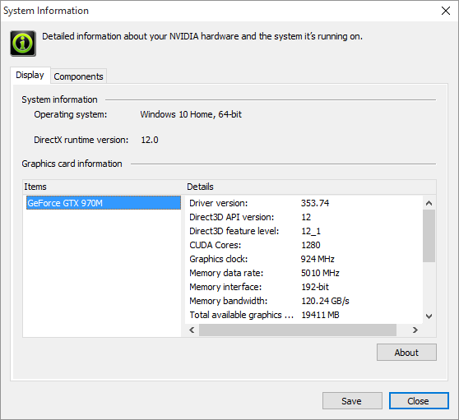Viewport: 459px width, 420px height.
Task: Switch to the Components tab
Action: (78, 76)
